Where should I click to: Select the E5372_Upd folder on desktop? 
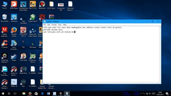click(52, 5)
